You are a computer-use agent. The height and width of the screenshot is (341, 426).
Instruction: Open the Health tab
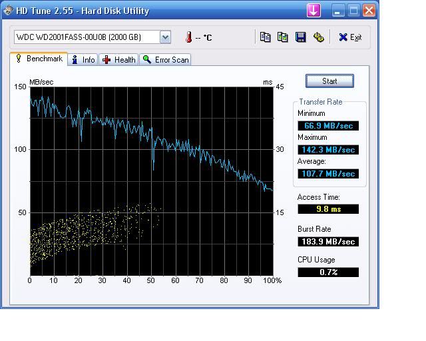coord(118,59)
